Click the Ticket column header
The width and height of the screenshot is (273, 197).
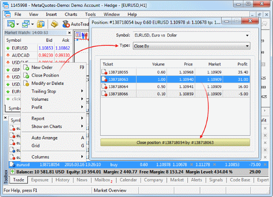pos(108,64)
